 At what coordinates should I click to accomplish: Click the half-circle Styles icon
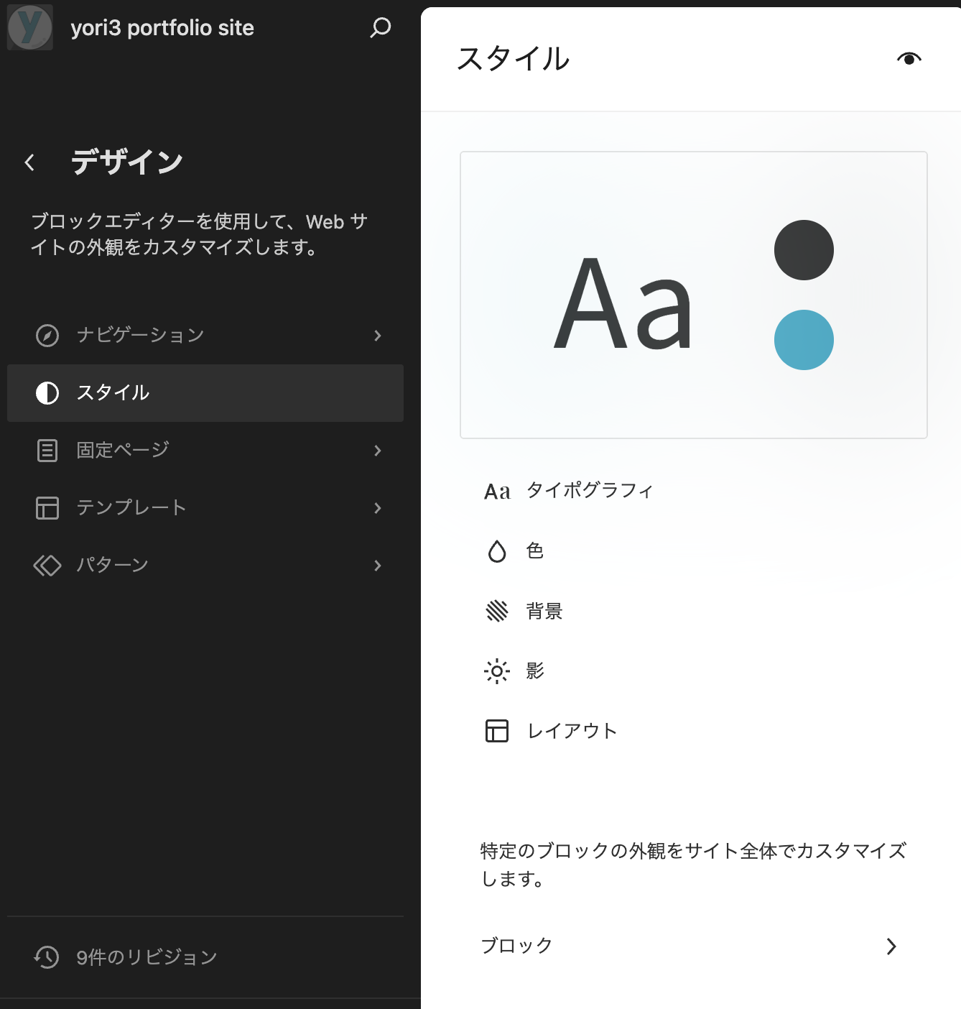(47, 393)
